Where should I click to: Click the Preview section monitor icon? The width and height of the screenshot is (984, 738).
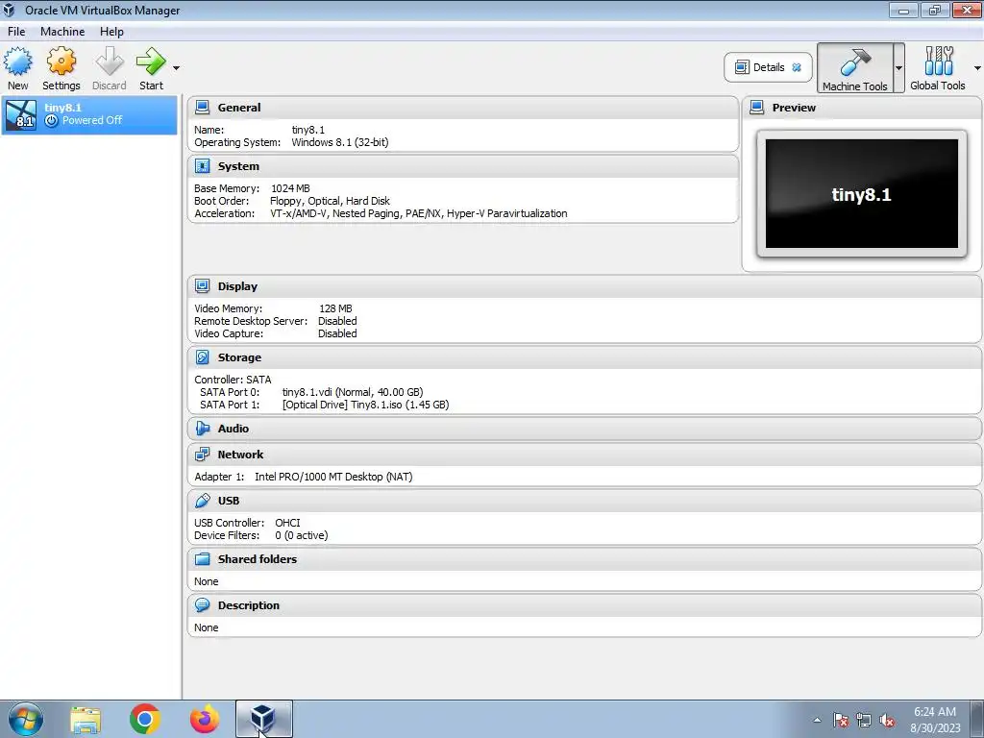coord(757,108)
